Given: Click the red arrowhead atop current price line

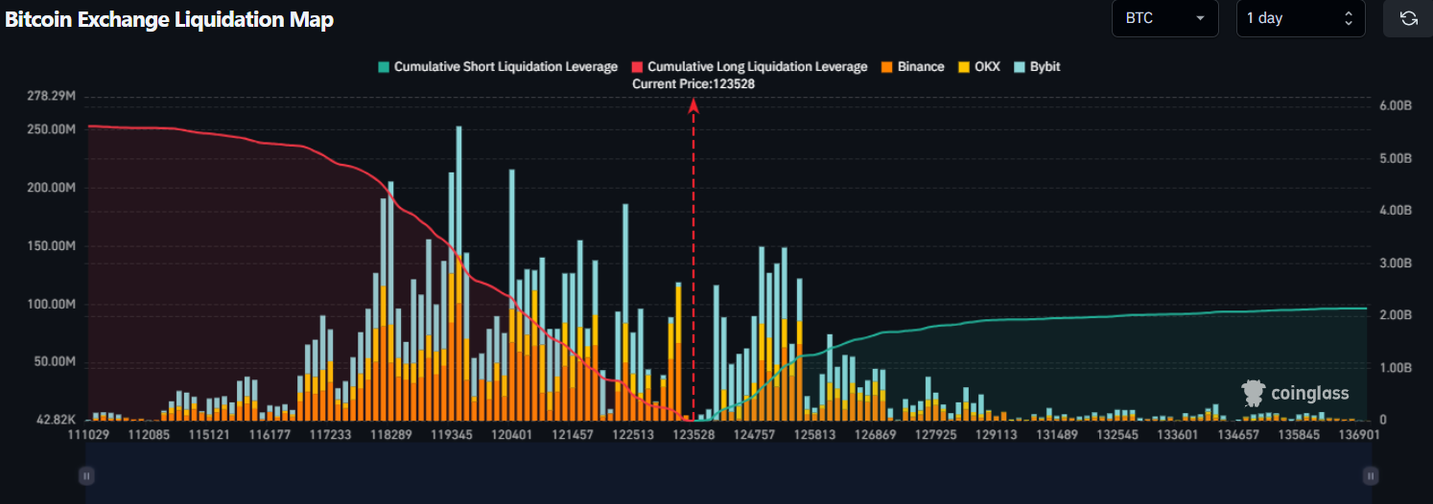Looking at the screenshot, I should tap(693, 105).
